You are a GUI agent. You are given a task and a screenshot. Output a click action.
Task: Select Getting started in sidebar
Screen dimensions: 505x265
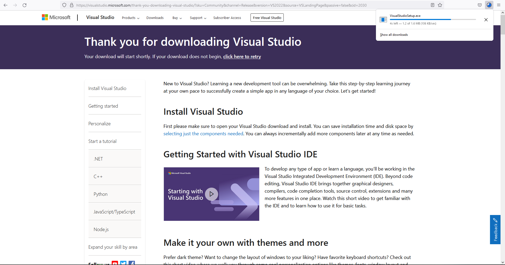click(103, 106)
